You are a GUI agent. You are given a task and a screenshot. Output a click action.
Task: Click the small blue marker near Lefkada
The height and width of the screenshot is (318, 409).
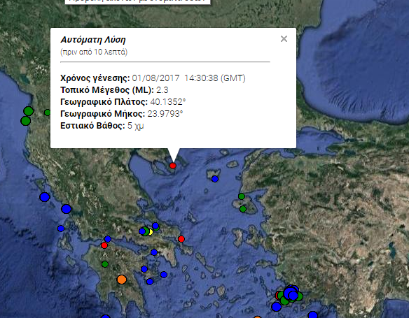coord(61,229)
